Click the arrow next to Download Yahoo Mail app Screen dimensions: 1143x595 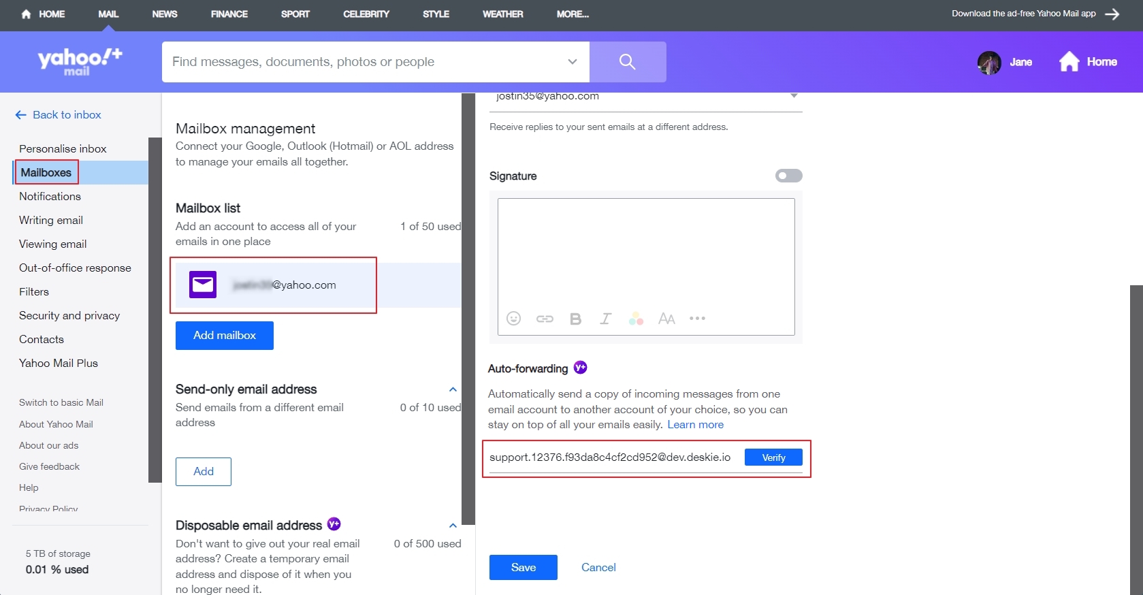pyautogui.click(x=1112, y=14)
